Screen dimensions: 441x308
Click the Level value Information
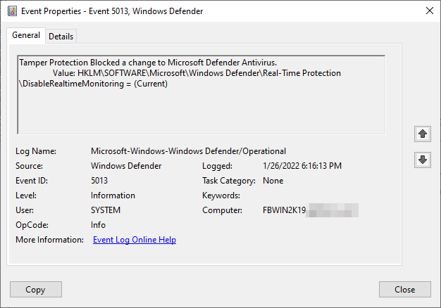(113, 195)
